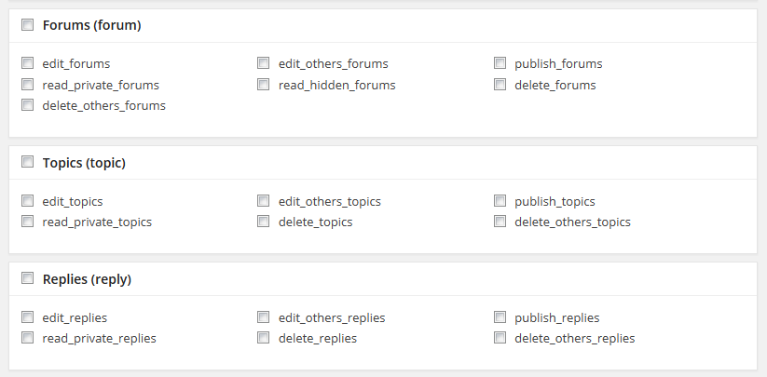The width and height of the screenshot is (767, 377).
Task: Check the delete_others_forums box
Action: [x=27, y=105]
